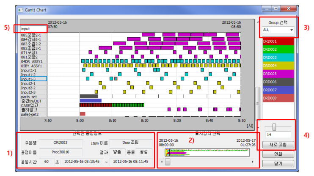The height and width of the screenshot is (176, 314).
Task: Click the input search field above row list
Action: 30,29
